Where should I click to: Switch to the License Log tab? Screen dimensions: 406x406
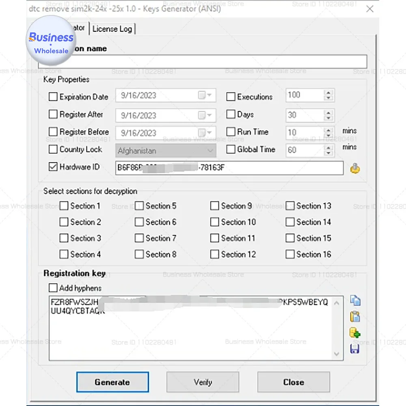point(112,28)
